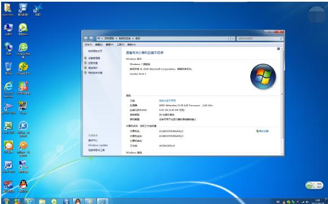Open 性能信息和工具 link
This screenshot has height=204, width=328.
pyautogui.click(x=96, y=150)
